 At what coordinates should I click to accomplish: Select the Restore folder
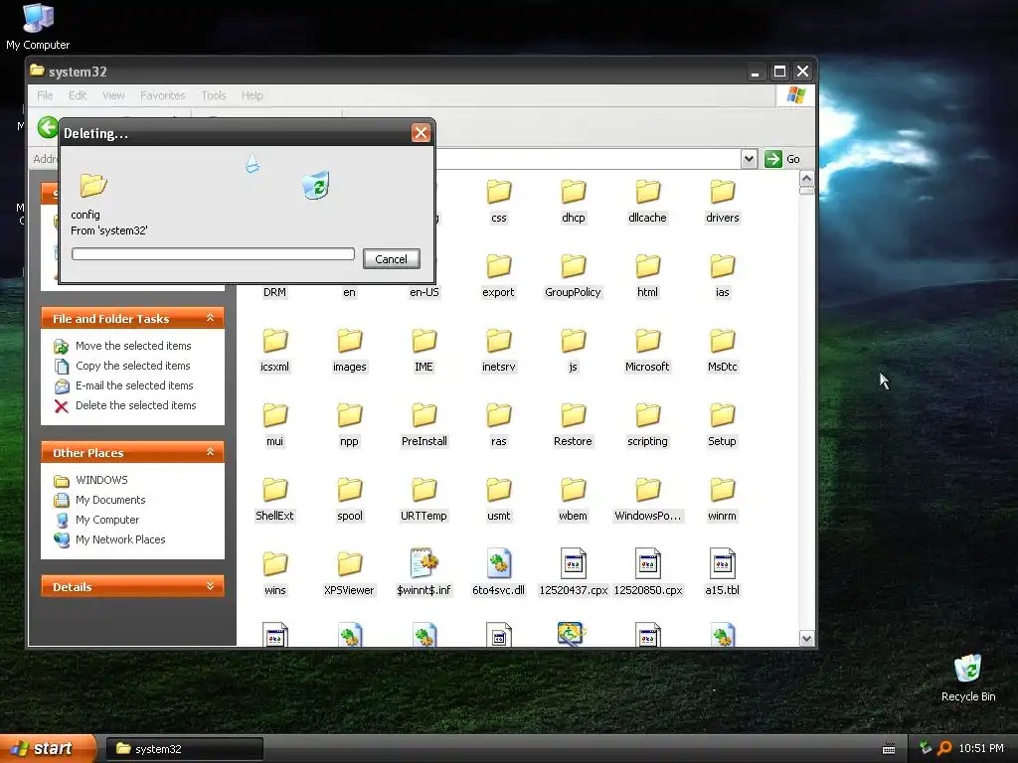click(574, 425)
